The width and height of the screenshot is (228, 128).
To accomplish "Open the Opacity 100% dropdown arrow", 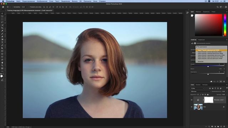I will coord(227,91).
